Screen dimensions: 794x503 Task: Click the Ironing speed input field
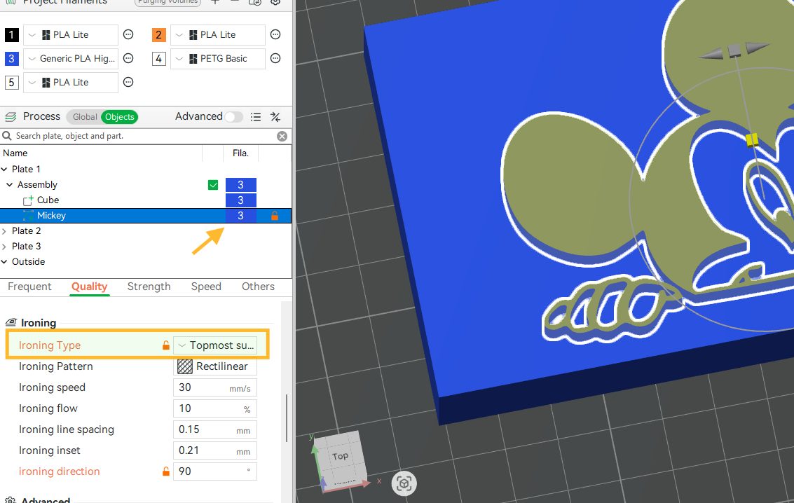[202, 387]
